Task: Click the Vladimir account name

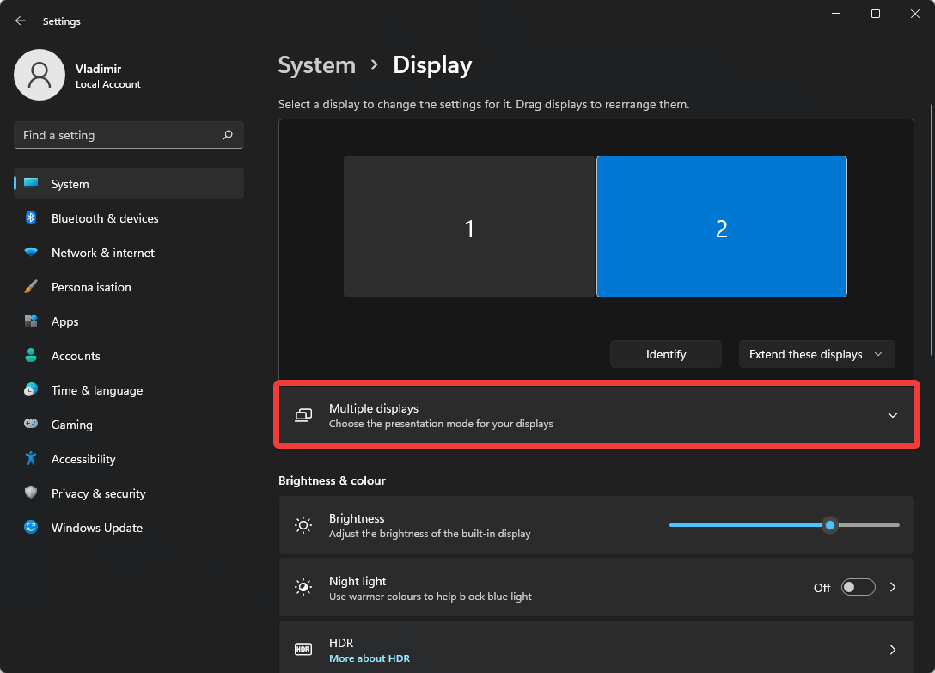Action: click(x=98, y=69)
